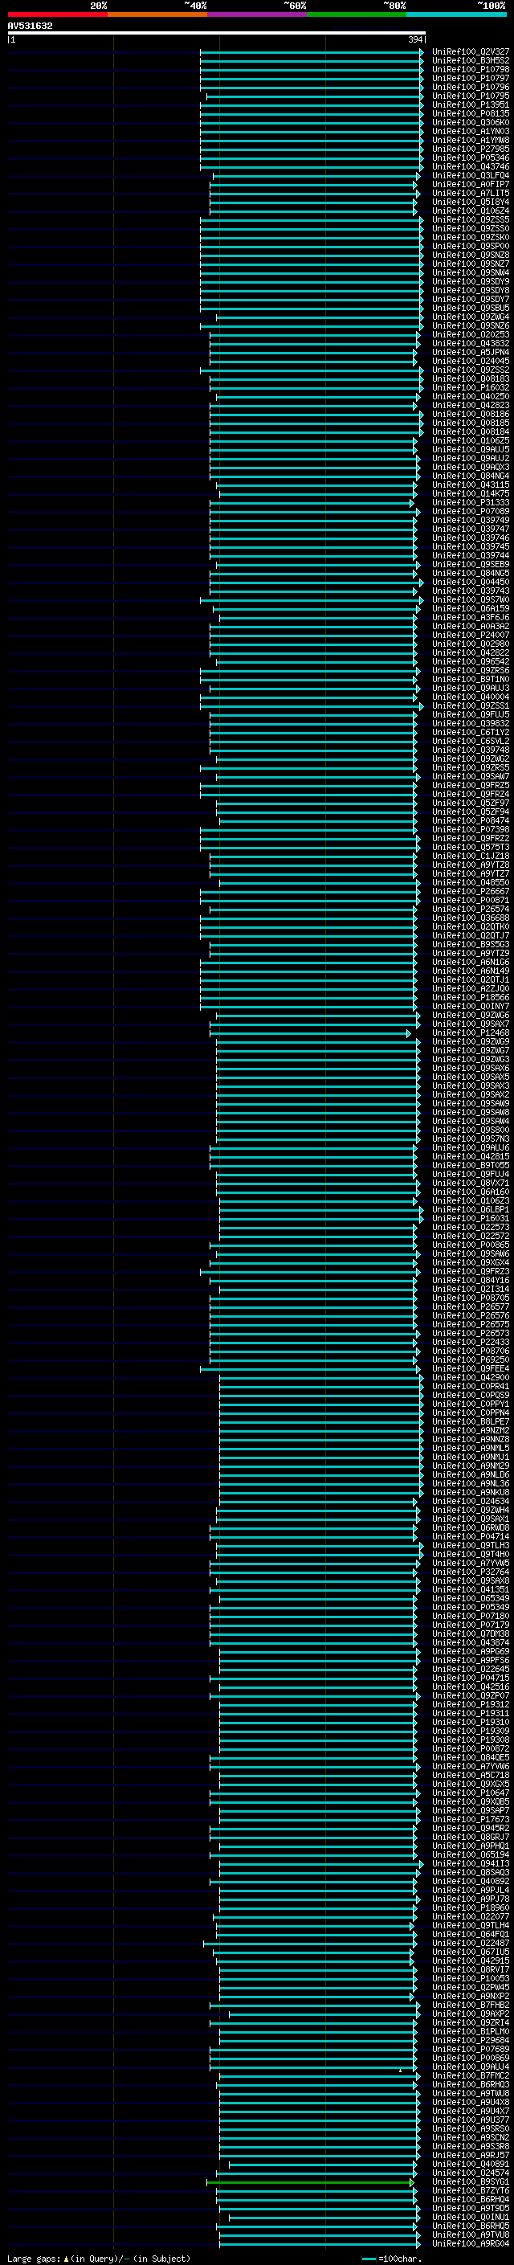Image resolution: width=514 pixels, height=2265 pixels.
Task: Select subject label UniRef100_P27985
Action: [471, 149]
